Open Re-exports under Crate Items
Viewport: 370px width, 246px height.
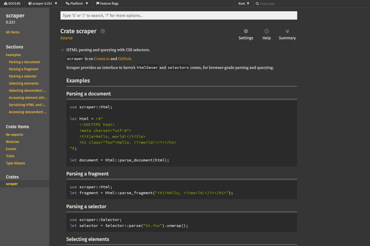point(14,135)
